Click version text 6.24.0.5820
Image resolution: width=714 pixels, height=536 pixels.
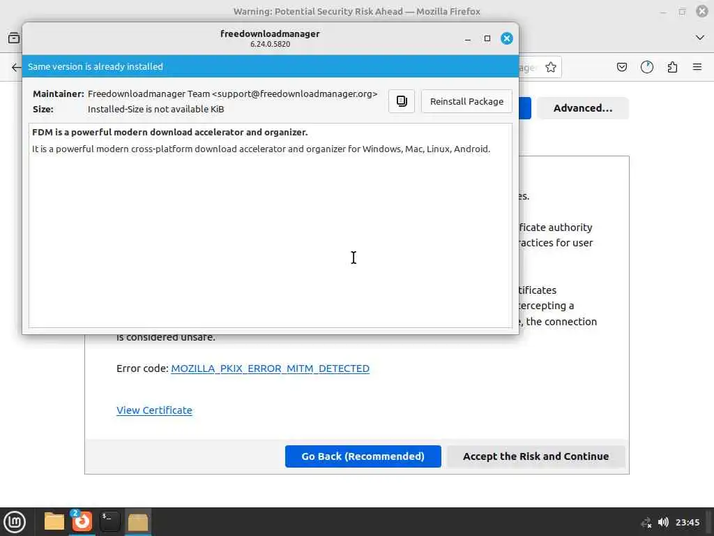(x=270, y=44)
